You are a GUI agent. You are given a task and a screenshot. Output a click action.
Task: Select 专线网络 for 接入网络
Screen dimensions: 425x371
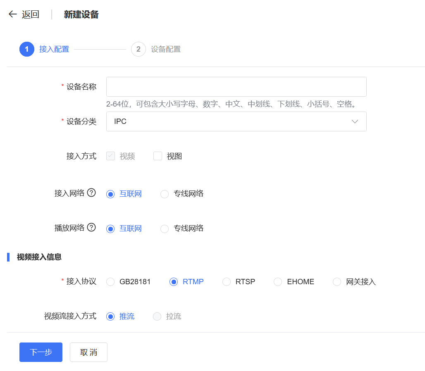tap(165, 194)
